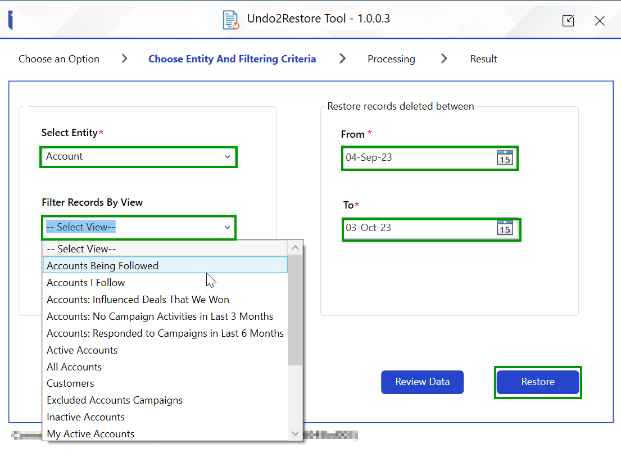Click the view list scrollbar thumb
The image size is (621, 466).
295,310
